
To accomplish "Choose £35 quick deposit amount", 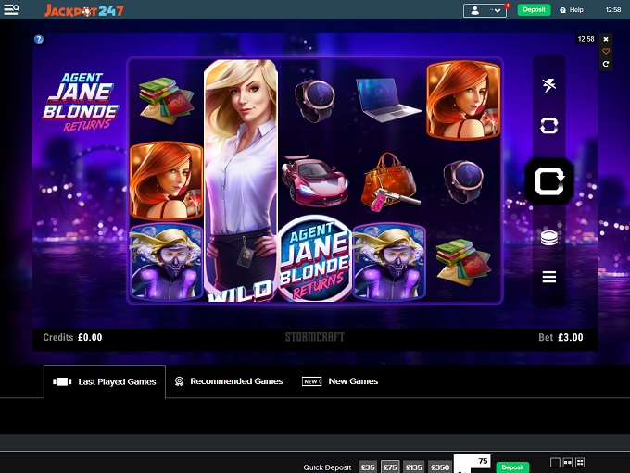I will [368, 467].
